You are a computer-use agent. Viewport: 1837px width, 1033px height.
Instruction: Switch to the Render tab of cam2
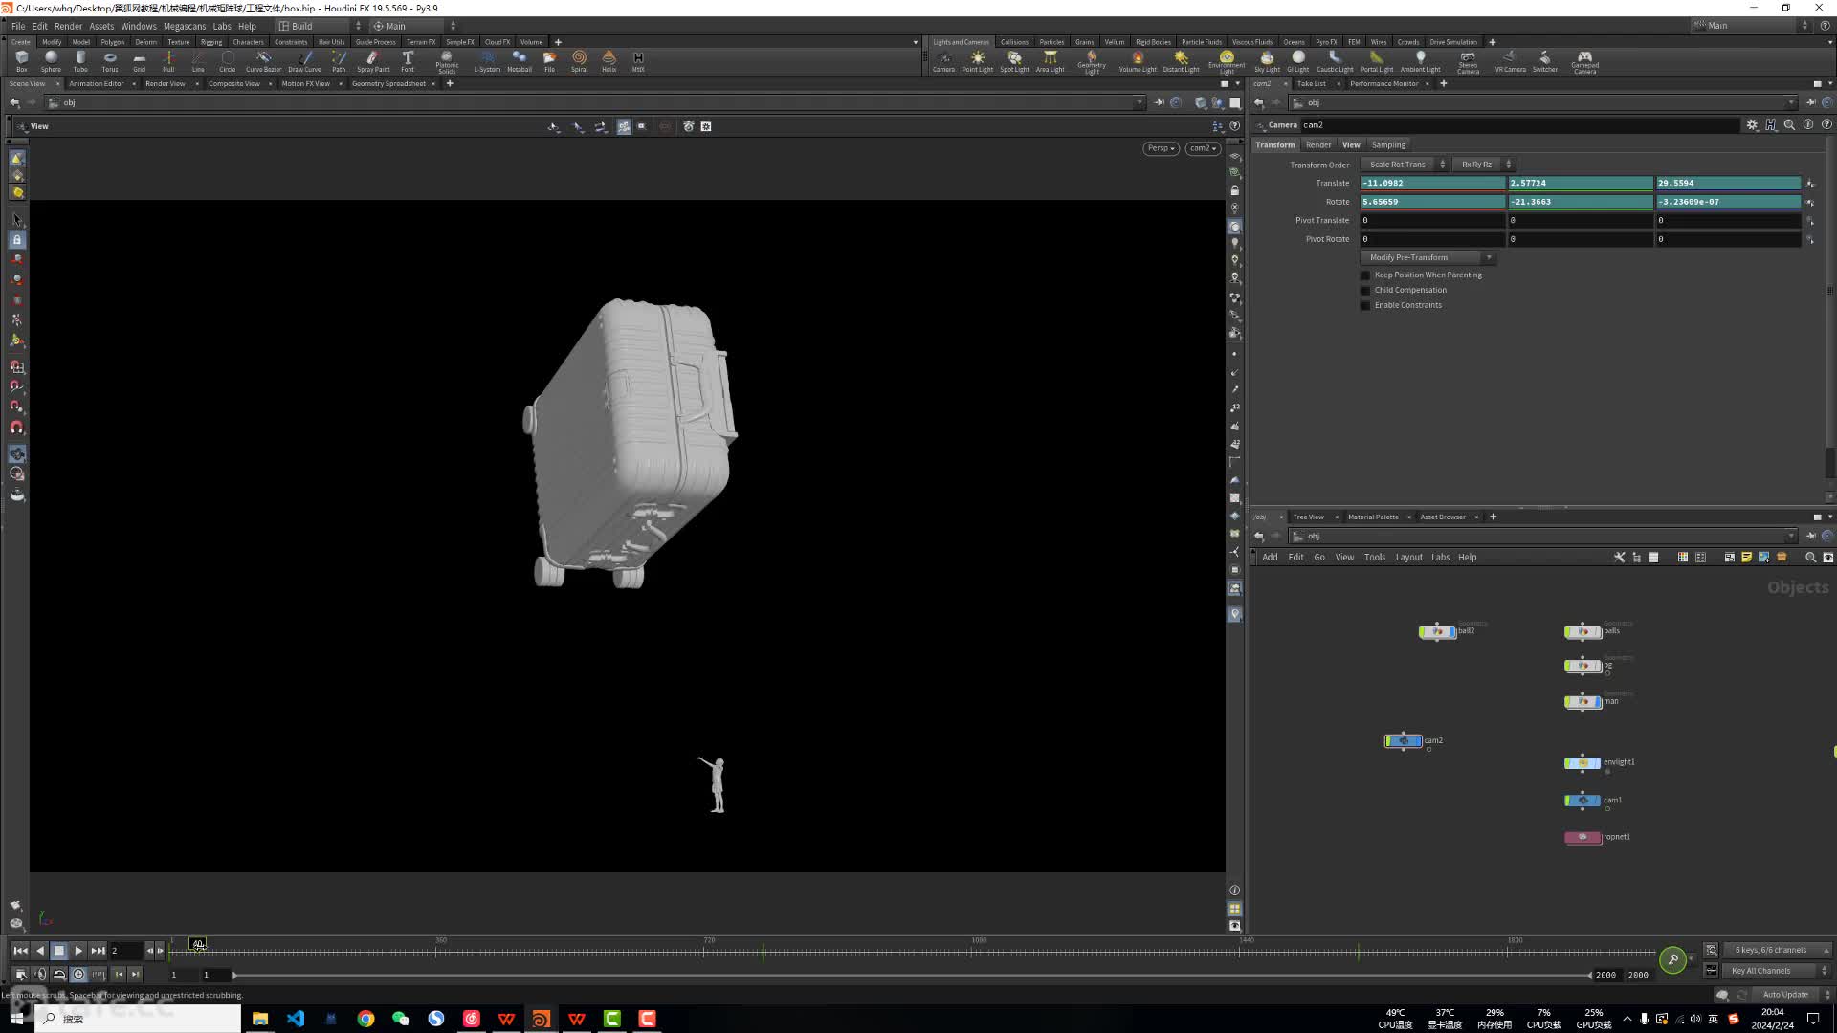coord(1318,145)
